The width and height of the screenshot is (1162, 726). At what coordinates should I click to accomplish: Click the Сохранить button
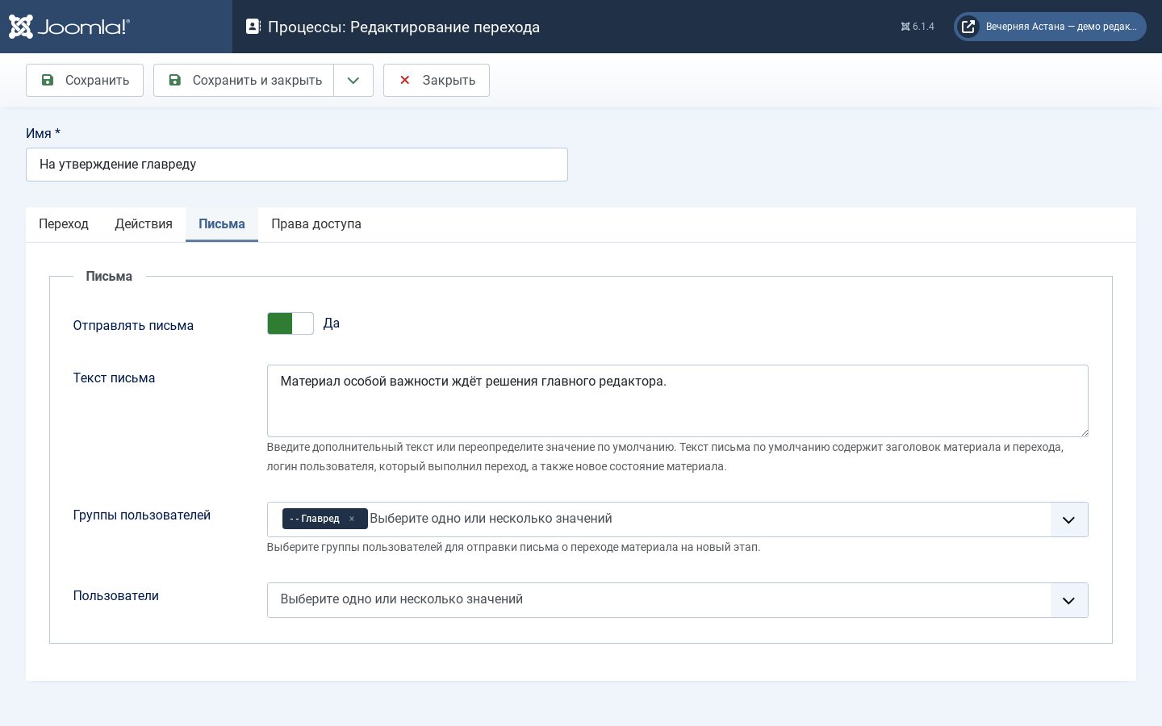pos(85,81)
